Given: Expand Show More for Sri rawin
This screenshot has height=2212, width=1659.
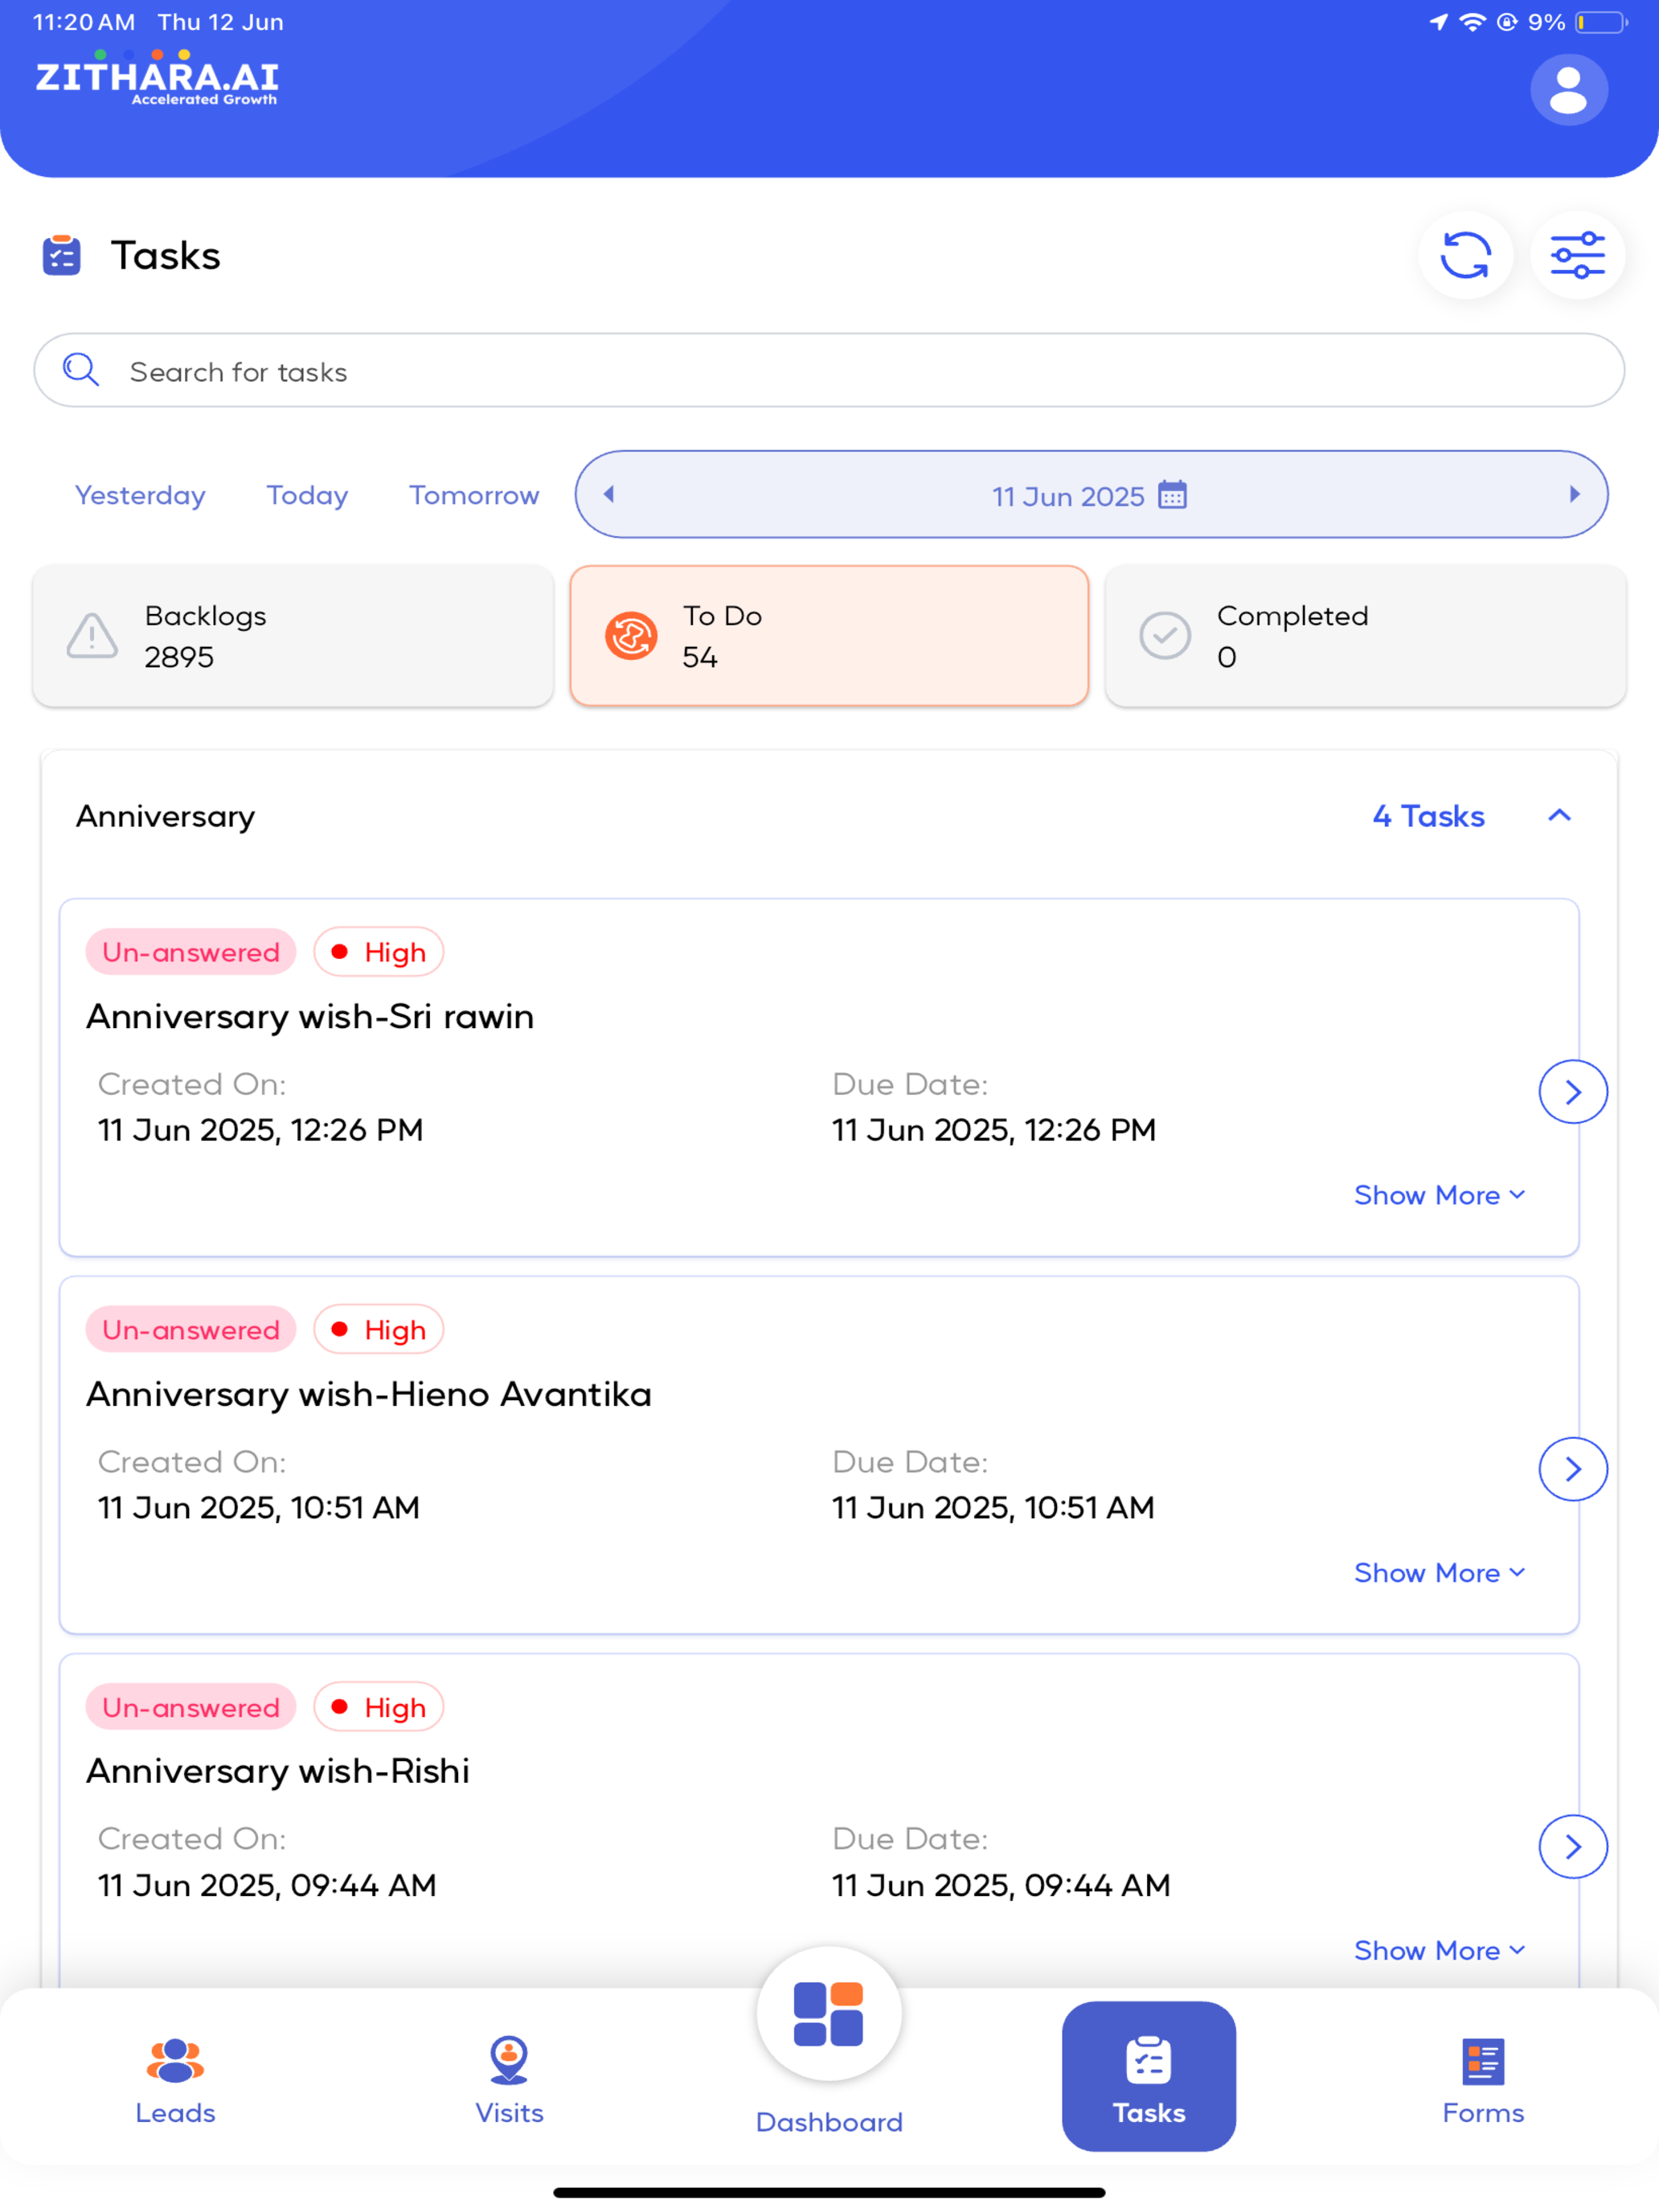Looking at the screenshot, I should click(1439, 1195).
